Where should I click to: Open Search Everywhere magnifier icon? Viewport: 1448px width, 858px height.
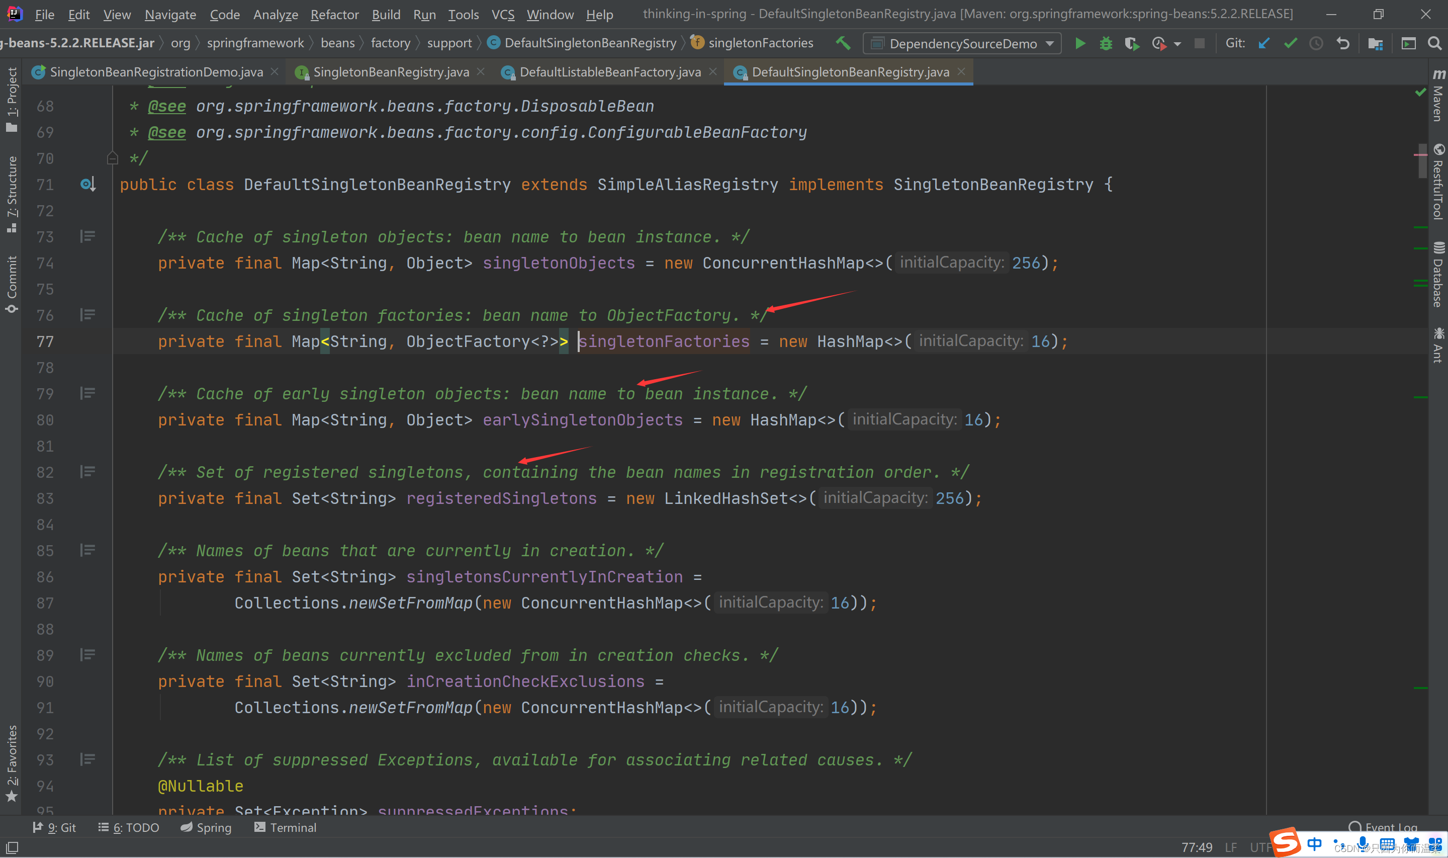click(x=1434, y=43)
